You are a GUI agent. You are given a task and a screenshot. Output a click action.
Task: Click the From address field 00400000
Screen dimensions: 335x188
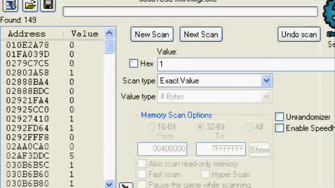(162, 149)
